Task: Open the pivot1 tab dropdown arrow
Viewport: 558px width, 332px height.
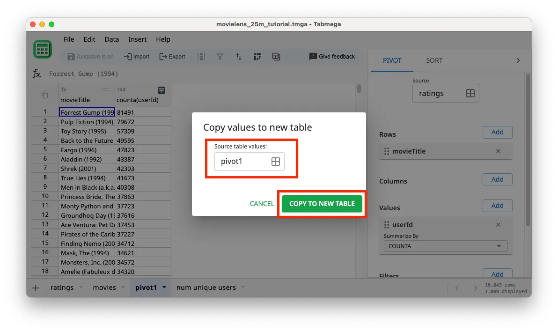Action: point(164,288)
